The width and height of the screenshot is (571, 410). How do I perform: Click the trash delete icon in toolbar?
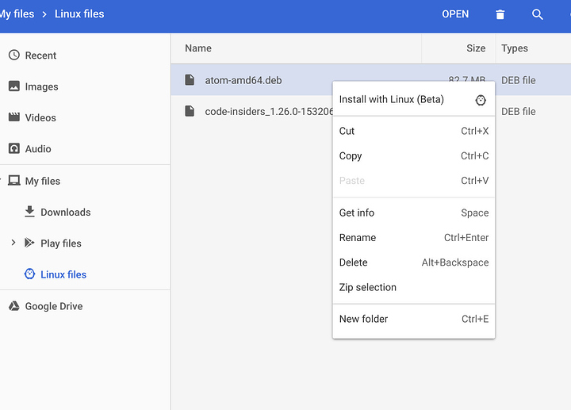click(500, 14)
